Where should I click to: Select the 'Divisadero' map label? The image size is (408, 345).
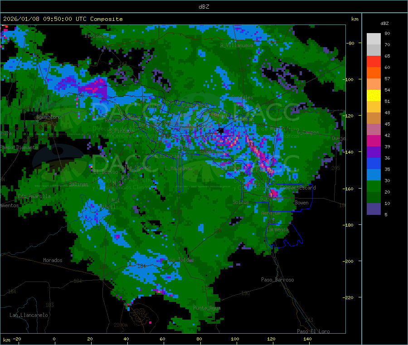[x=98, y=36]
